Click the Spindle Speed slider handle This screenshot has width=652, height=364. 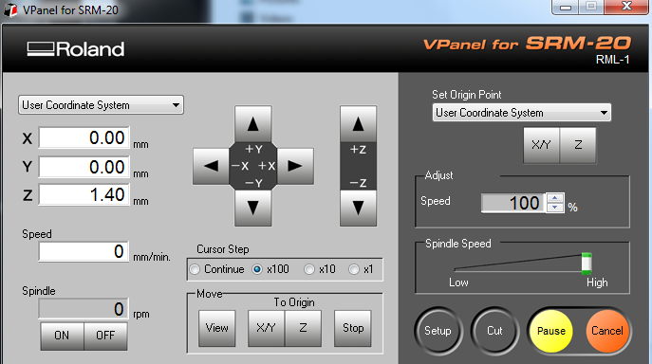(x=587, y=264)
